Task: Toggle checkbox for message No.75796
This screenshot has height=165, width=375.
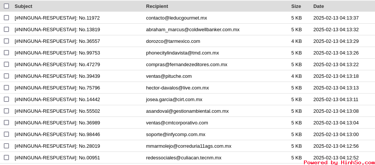Action: (6, 88)
